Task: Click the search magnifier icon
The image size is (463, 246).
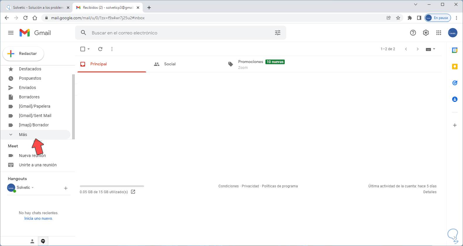Action: coord(84,33)
